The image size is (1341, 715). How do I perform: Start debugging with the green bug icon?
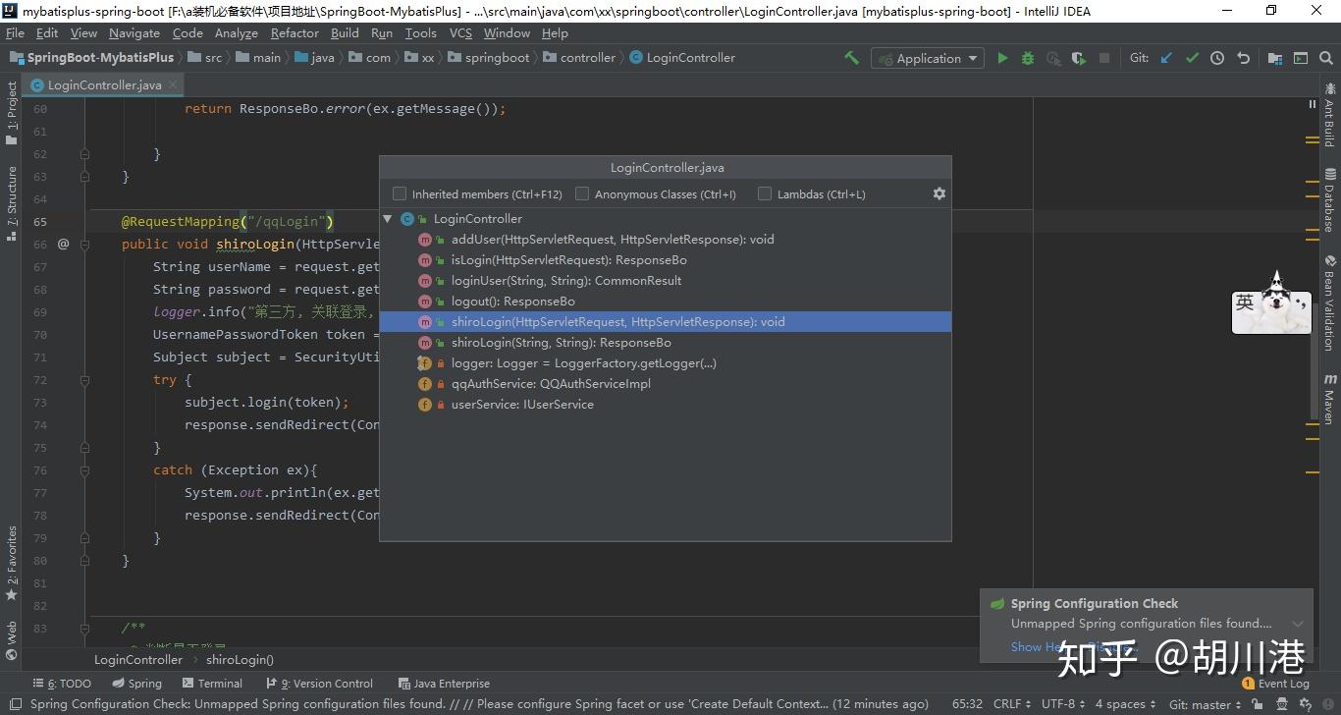[1028, 58]
